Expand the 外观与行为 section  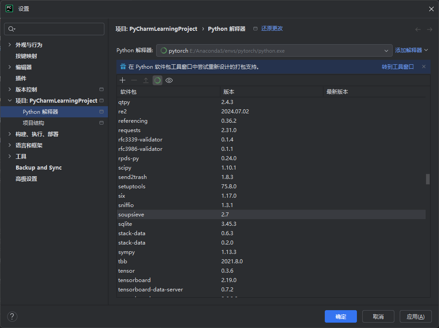tap(10, 45)
